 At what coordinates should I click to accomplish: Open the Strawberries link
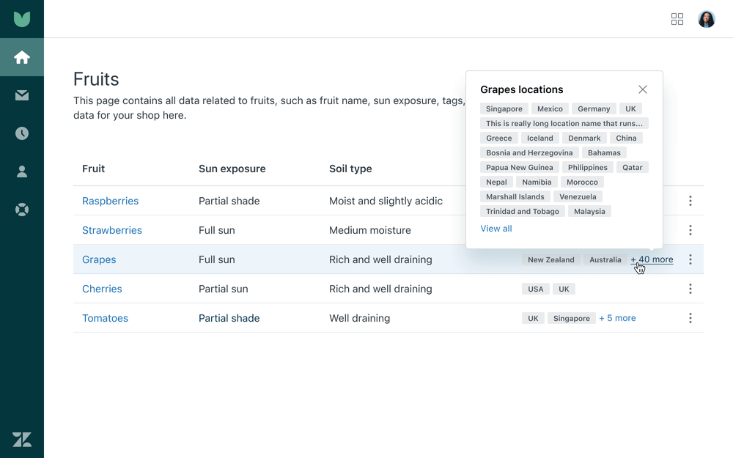(112, 230)
